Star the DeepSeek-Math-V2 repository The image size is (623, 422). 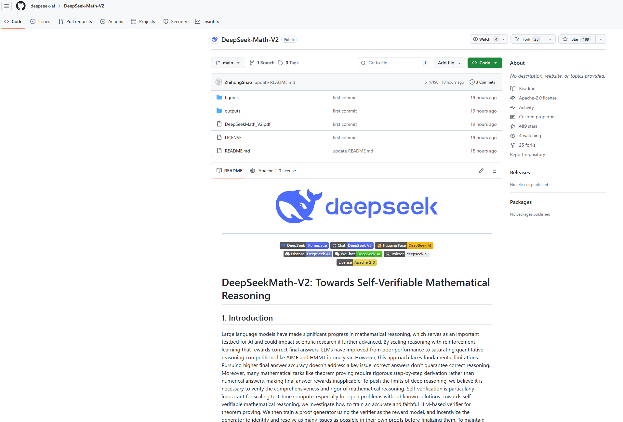[577, 39]
